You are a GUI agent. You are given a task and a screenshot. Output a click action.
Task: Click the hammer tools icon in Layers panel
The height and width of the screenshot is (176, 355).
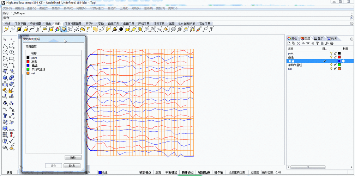(x=327, y=44)
